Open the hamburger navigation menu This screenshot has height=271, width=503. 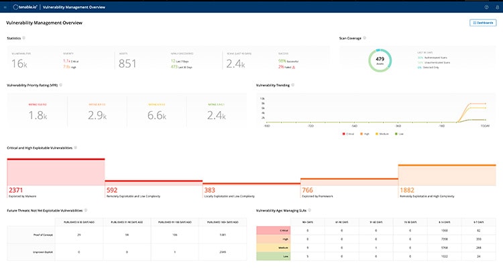coord(5,7)
